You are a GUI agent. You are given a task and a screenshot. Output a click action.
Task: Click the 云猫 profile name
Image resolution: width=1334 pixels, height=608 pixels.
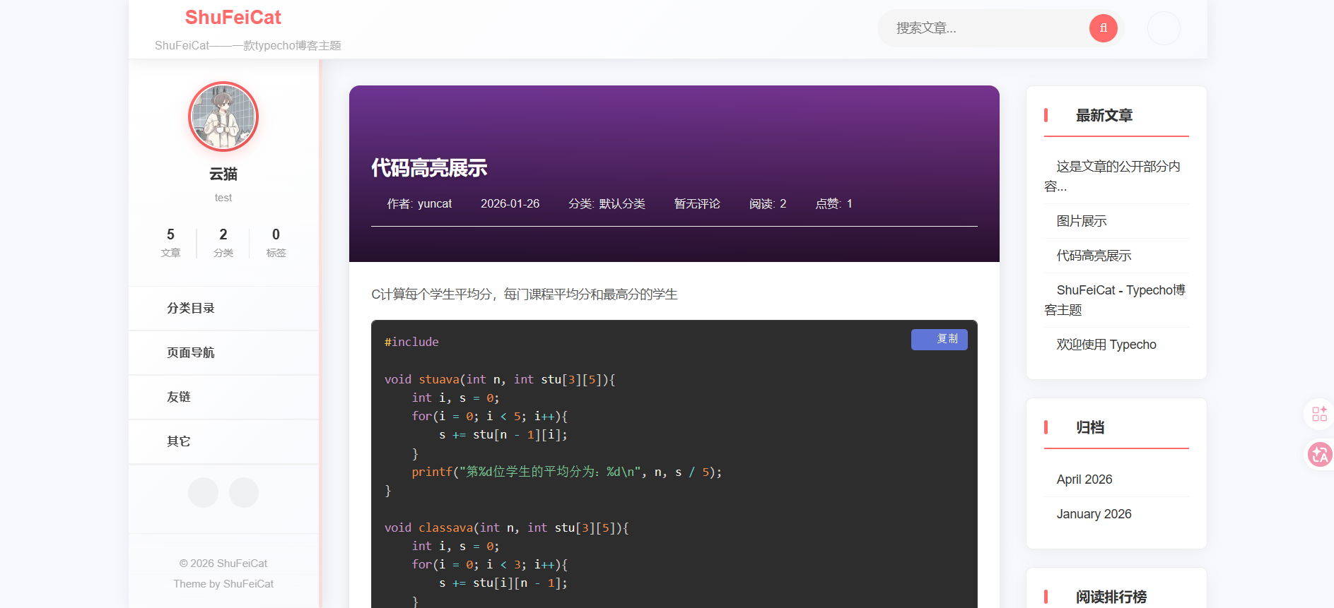click(223, 174)
